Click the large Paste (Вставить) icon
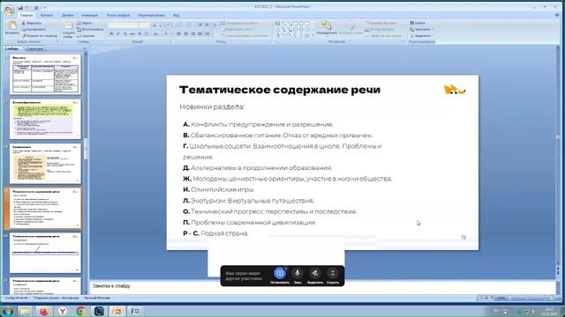Image resolution: width=565 pixels, height=317 pixels. [x=11, y=28]
